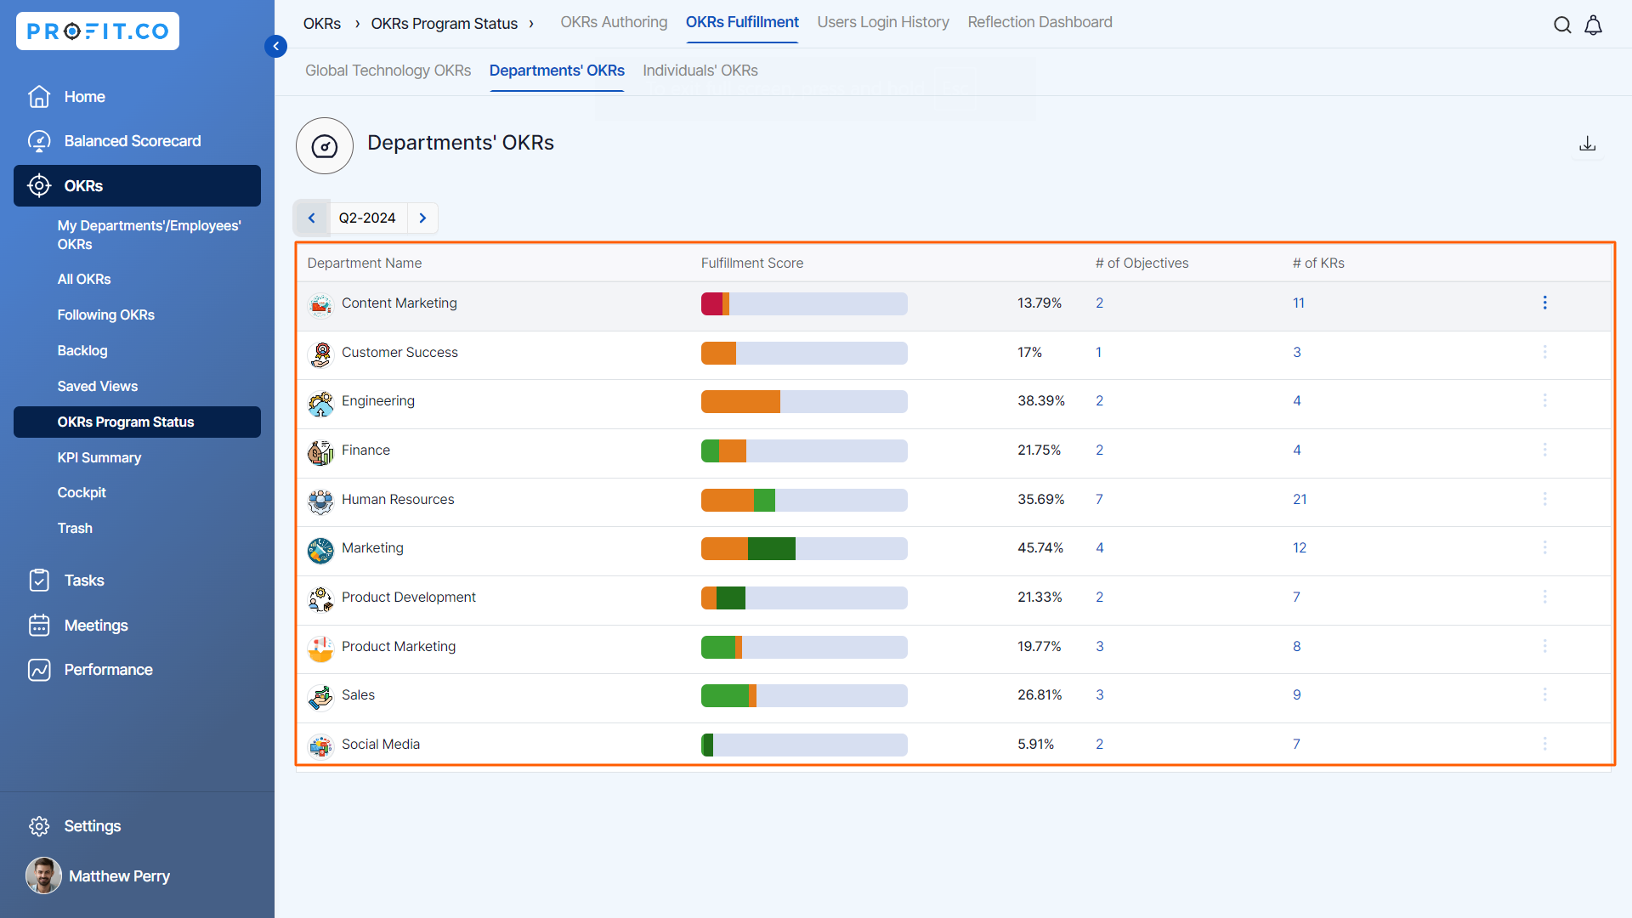Switch to OKRs Authoring tab
The image size is (1632, 918).
tap(614, 22)
